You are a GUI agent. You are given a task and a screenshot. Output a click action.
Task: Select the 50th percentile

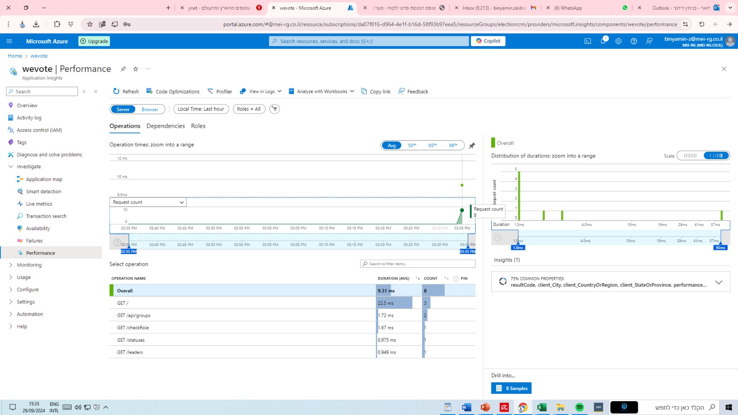[412, 146]
